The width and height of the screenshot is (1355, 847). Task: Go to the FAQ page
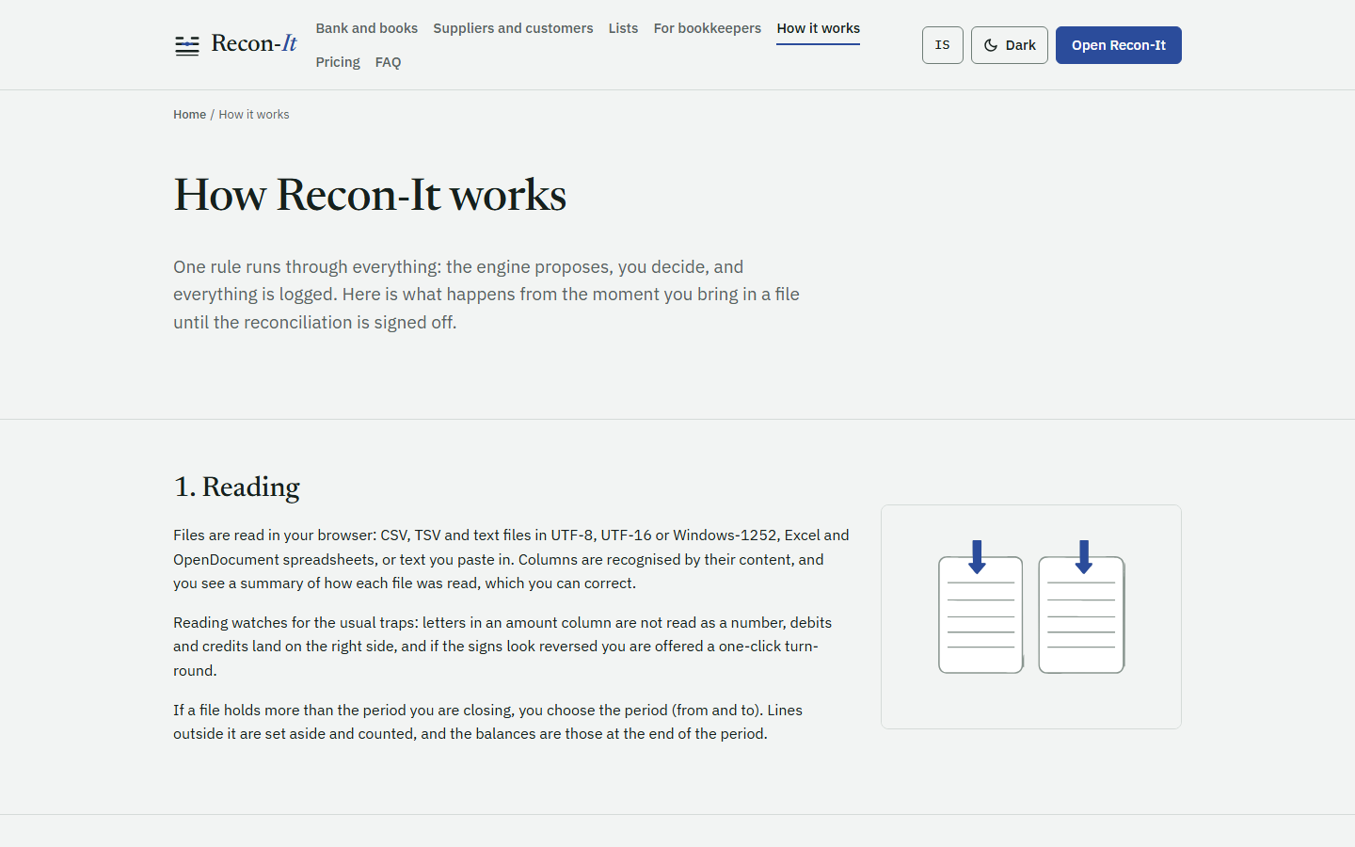point(388,62)
